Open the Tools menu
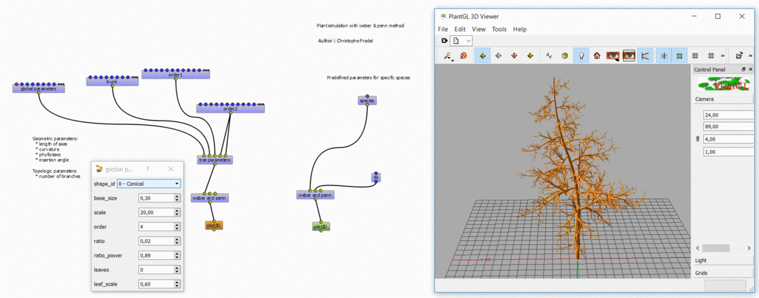Image resolution: width=759 pixels, height=298 pixels. point(499,29)
